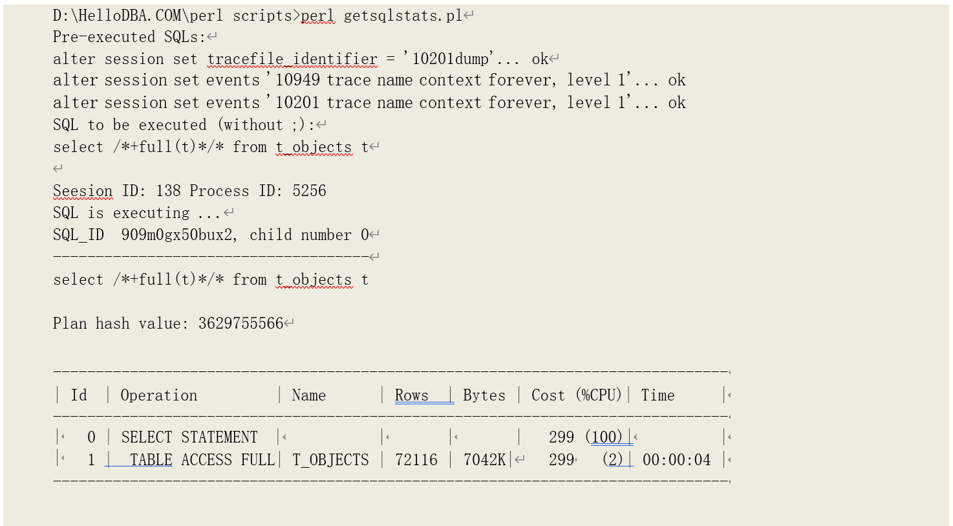Click the text 'Pre-executed SQLs:'
The width and height of the screenshot is (953, 526).
coord(129,37)
